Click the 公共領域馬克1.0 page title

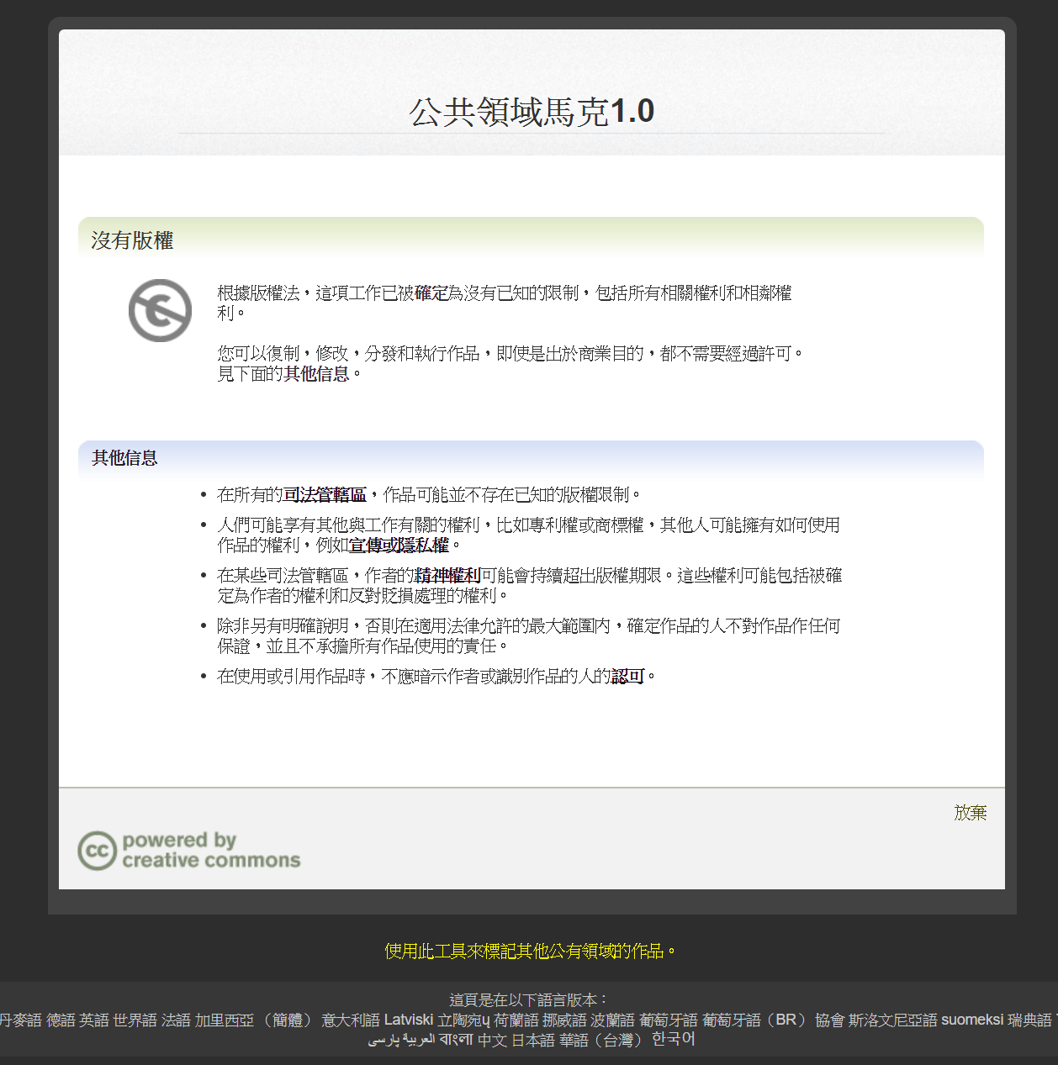532,111
